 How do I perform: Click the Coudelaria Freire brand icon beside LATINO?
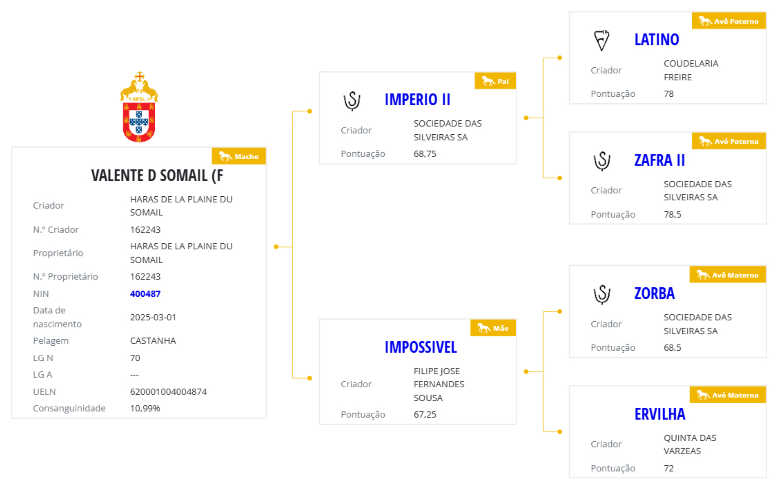coord(601,40)
